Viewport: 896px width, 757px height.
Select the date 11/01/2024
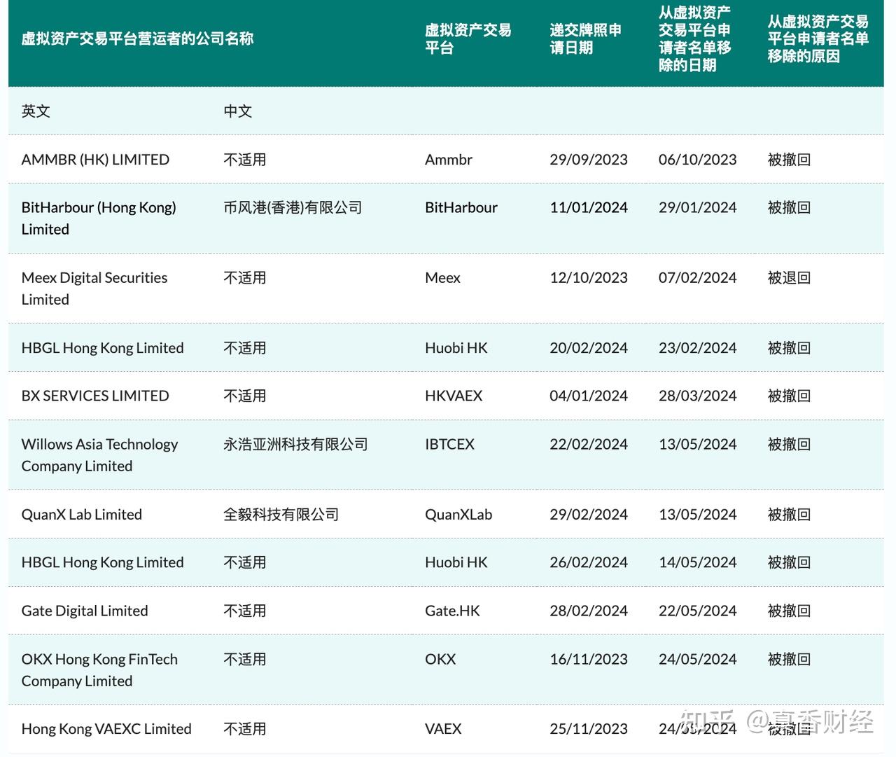[x=589, y=208]
